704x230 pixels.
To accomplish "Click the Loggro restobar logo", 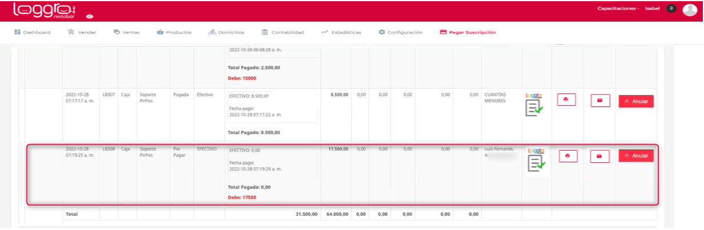I will (x=44, y=11).
